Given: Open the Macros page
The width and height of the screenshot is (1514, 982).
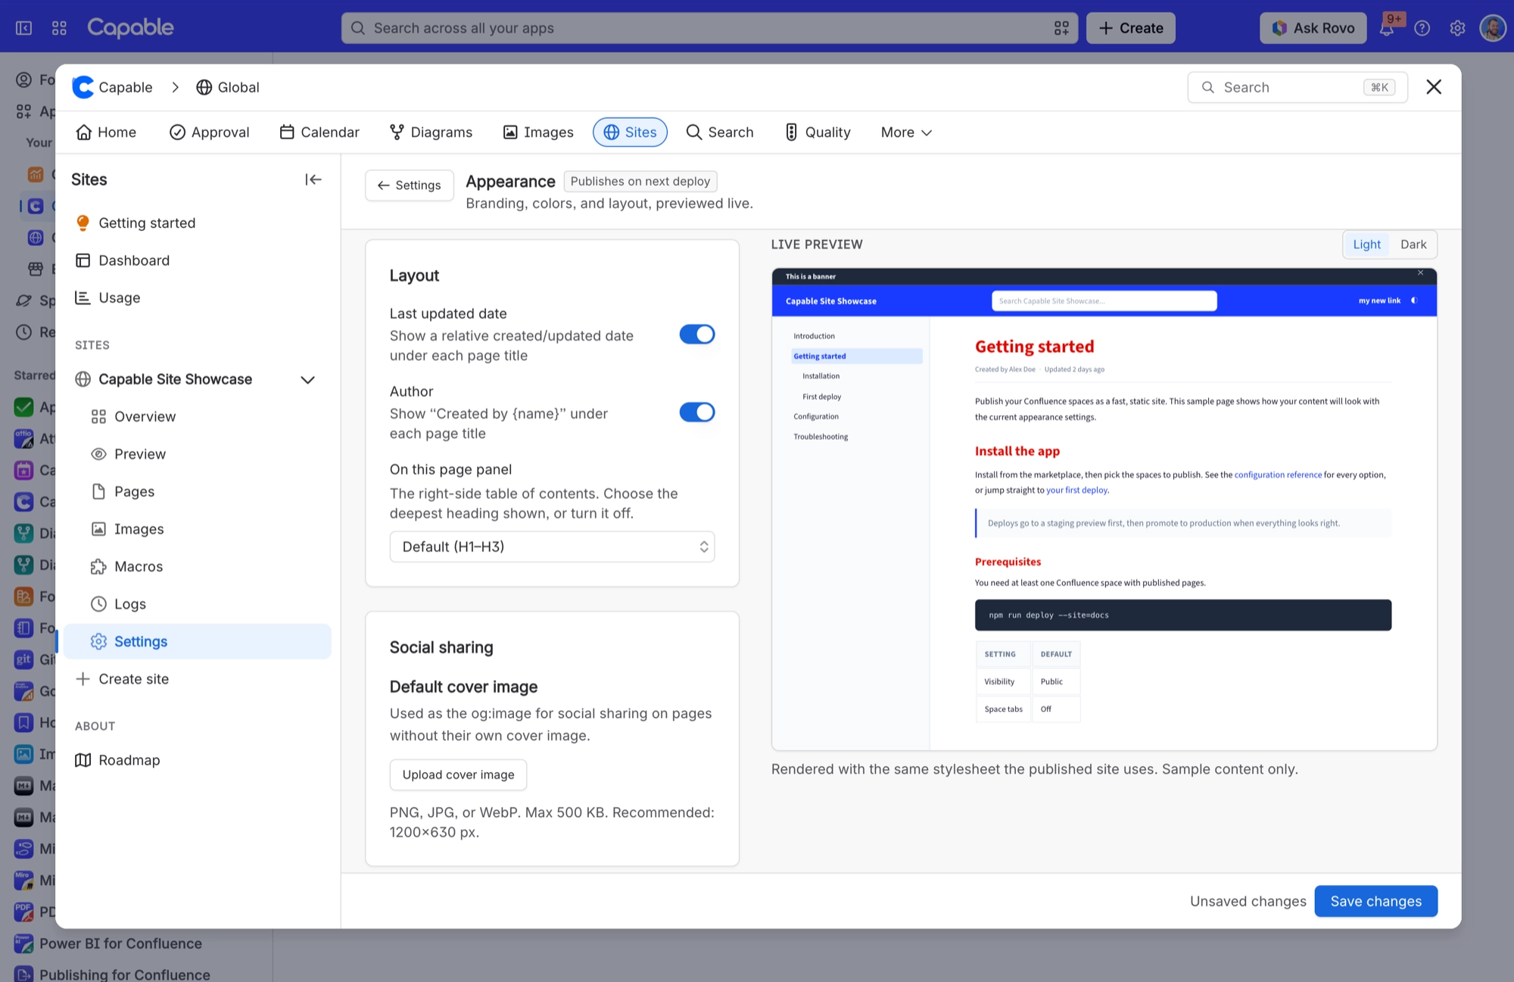Looking at the screenshot, I should point(198,567).
